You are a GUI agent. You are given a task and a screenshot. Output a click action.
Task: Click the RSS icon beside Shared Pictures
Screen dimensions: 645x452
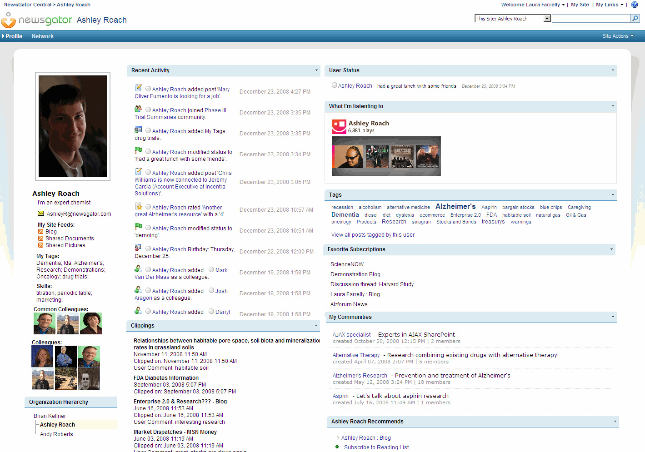point(41,245)
